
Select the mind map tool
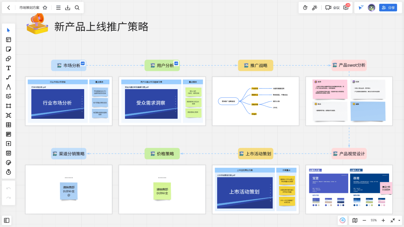coord(9,115)
